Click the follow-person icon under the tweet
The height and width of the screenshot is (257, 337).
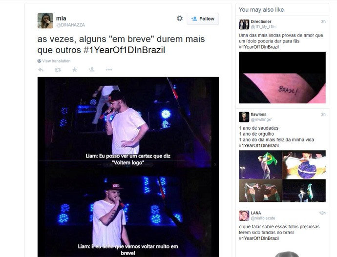tap(91, 69)
